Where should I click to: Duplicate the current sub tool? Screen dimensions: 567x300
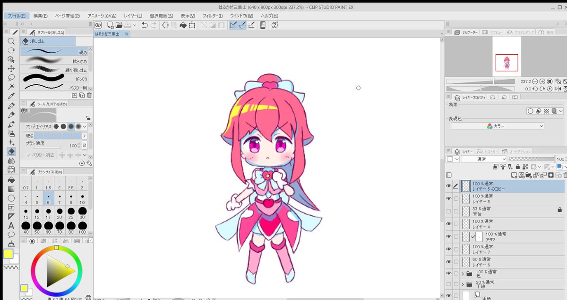(x=82, y=95)
